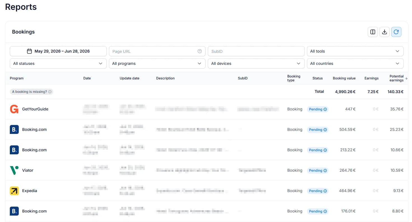This screenshot has width=412, height=222.
Task: Click the GetYourGuide logo icon
Action: 14,109
